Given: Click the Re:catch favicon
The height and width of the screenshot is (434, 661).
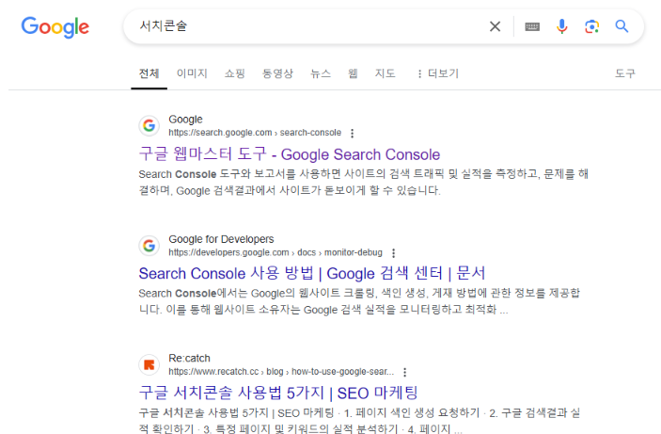Looking at the screenshot, I should click(x=149, y=364).
